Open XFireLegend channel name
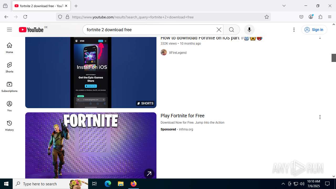 pyautogui.click(x=178, y=53)
